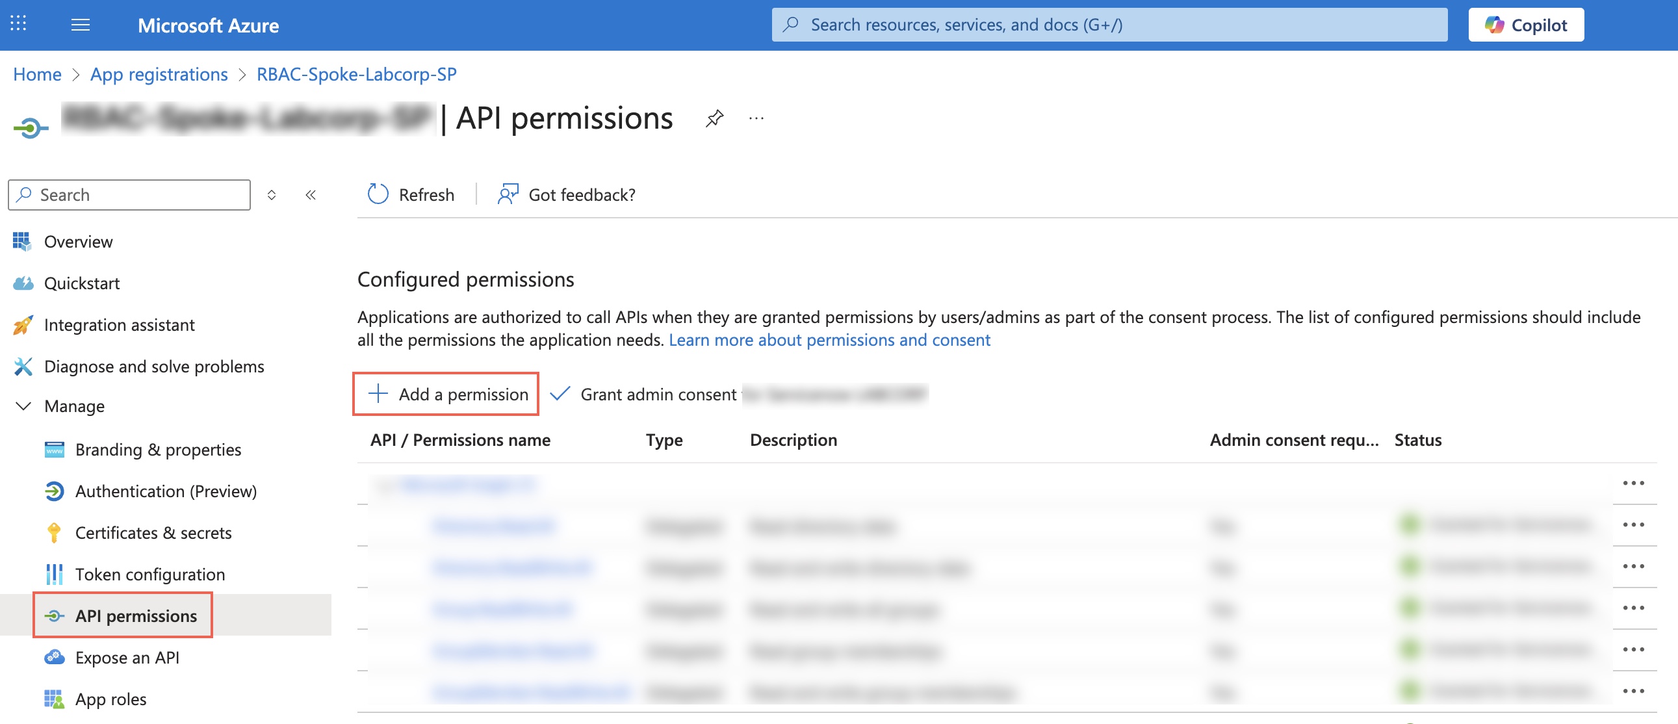Click the Type column header

664,440
